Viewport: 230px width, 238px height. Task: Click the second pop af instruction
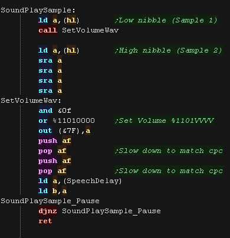point(52,171)
